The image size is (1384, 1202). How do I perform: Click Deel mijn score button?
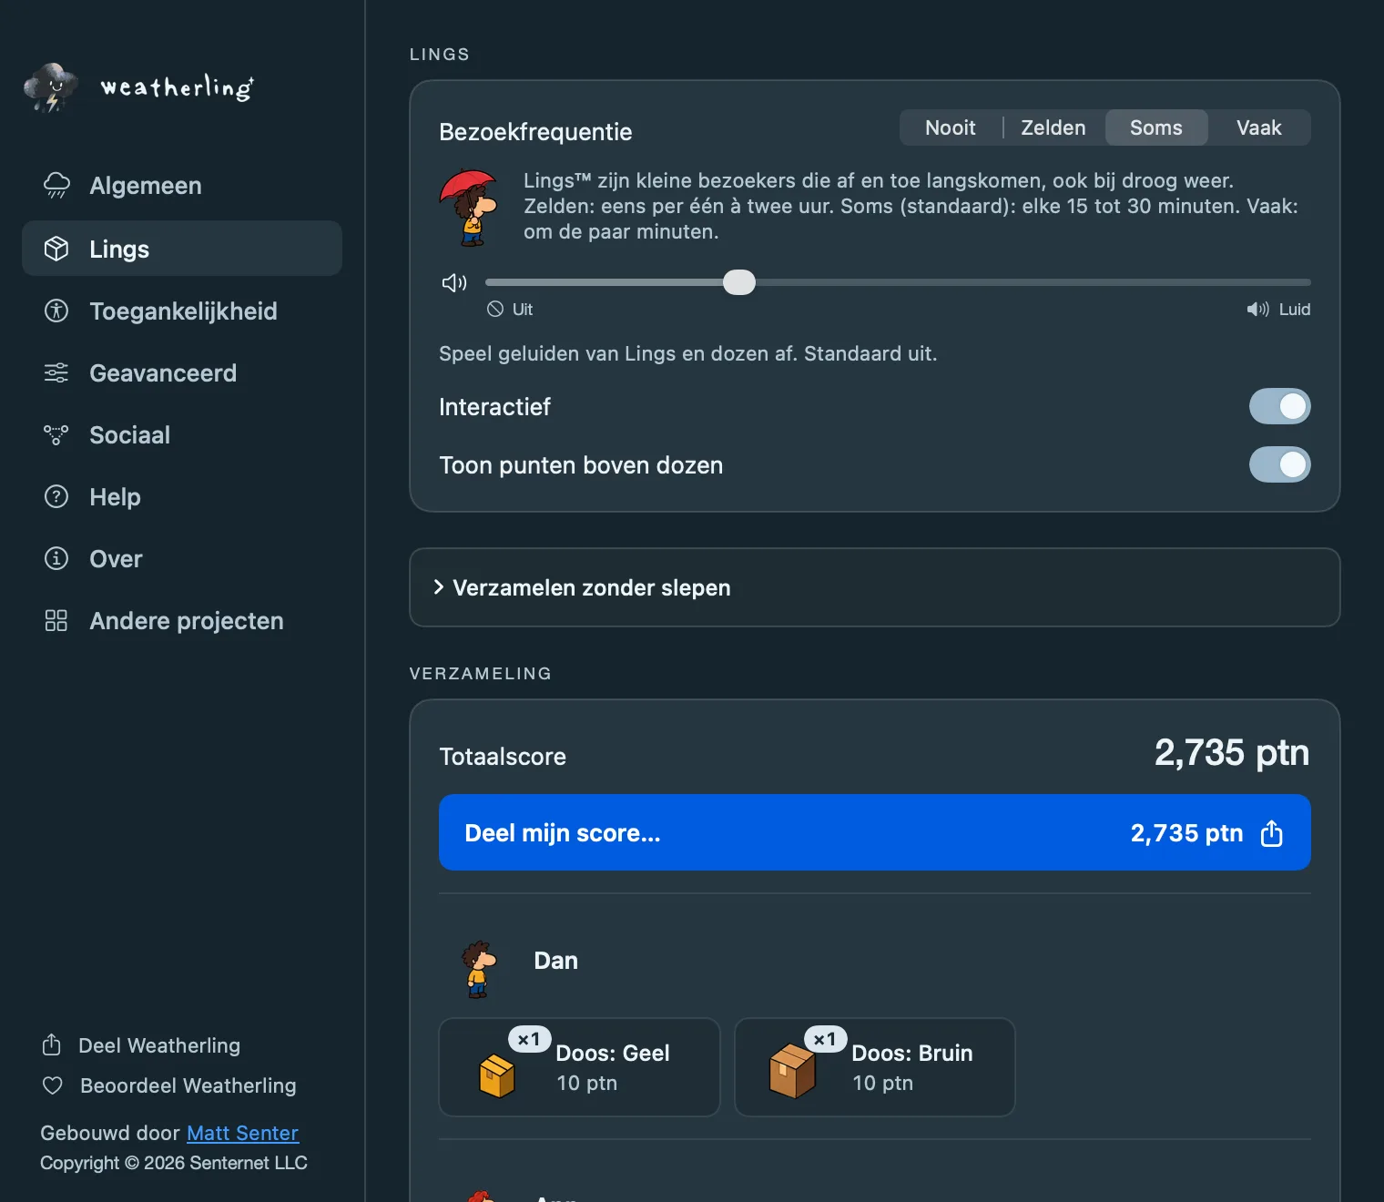point(874,832)
